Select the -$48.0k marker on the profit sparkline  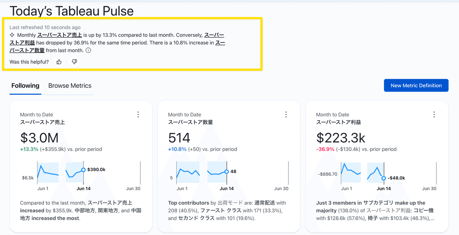pos(384,178)
